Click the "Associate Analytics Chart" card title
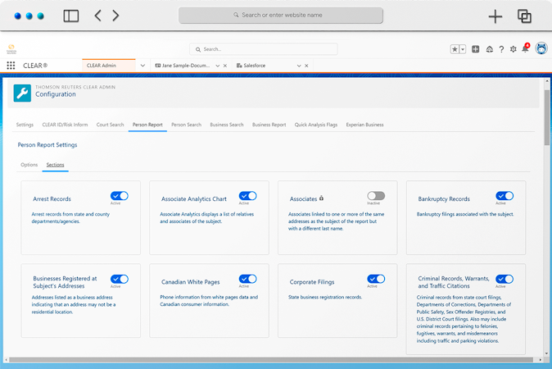 point(194,199)
